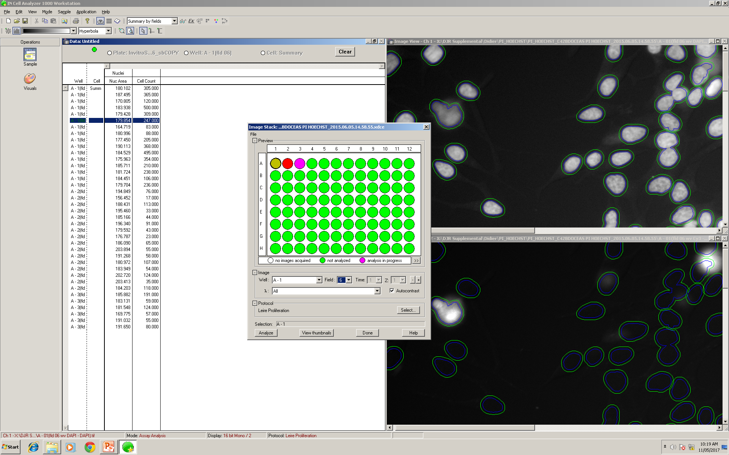This screenshot has width=729, height=455.
Task: Open the Visuals operations icon
Action: (30, 79)
